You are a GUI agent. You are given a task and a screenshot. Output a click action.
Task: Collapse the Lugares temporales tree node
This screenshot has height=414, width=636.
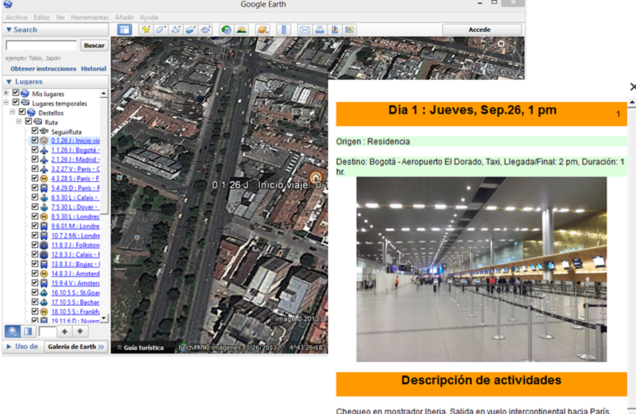[6, 102]
